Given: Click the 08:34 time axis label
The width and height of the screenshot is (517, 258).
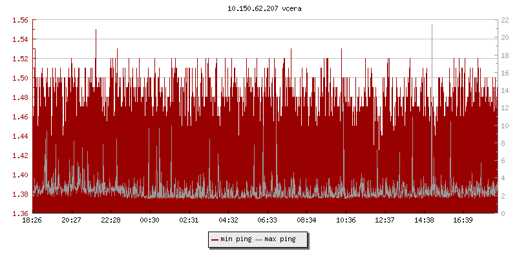Looking at the screenshot, I should [306, 220].
